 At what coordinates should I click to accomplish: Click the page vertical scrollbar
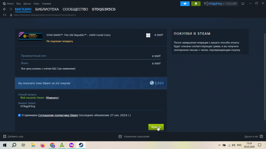(265, 77)
